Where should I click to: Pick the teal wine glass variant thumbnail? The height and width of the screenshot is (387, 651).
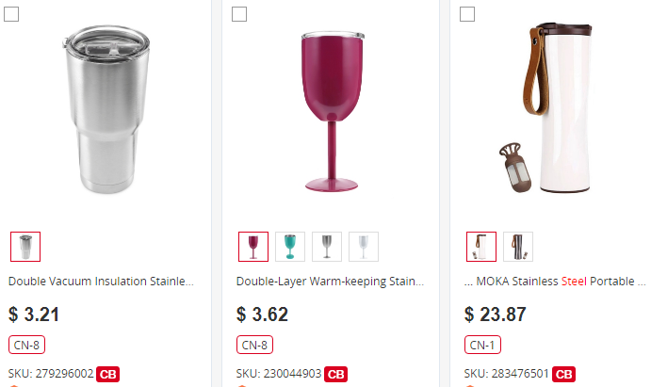point(290,247)
